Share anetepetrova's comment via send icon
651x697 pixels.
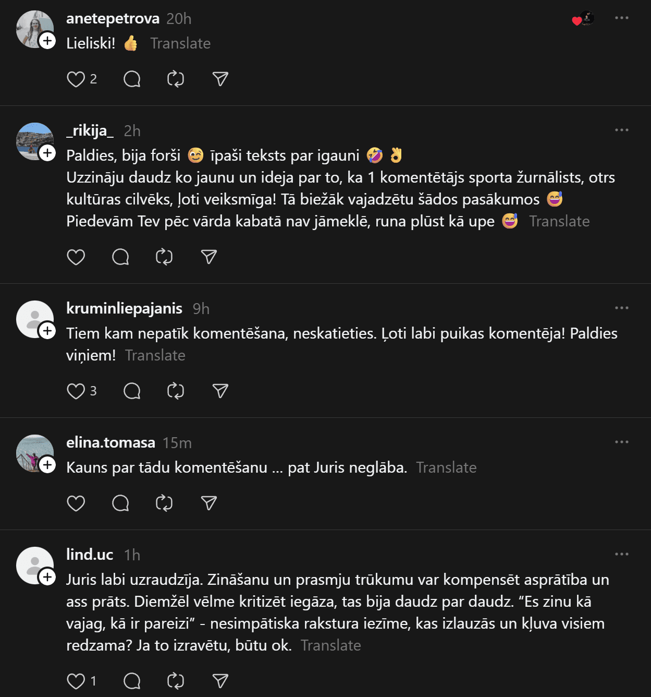click(220, 79)
